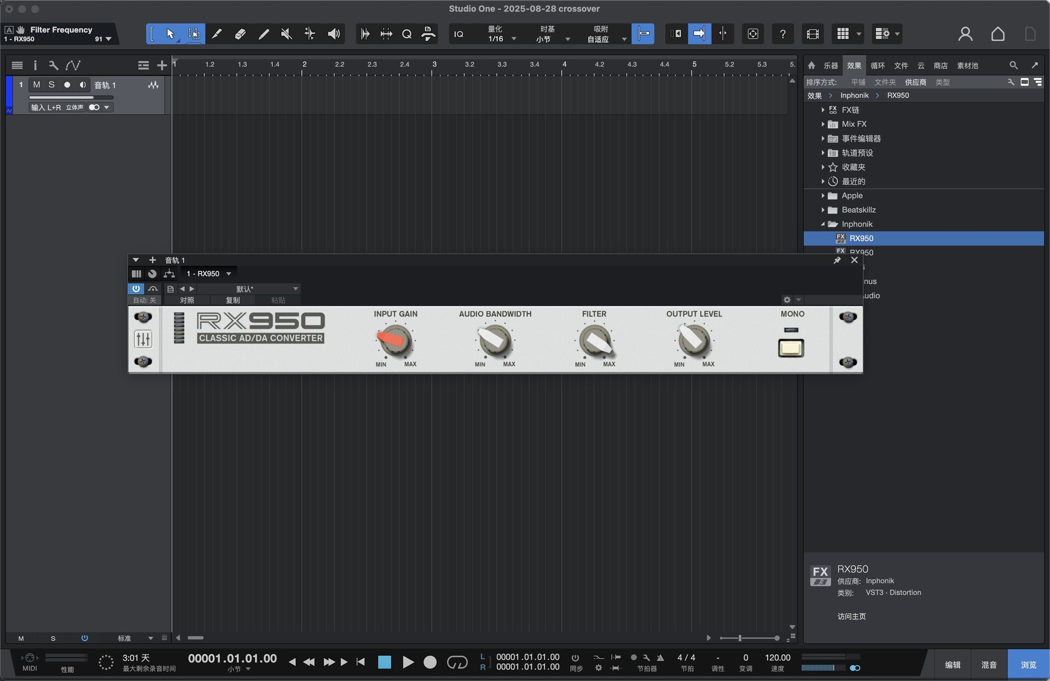Click the 对照 compare button

pos(187,300)
